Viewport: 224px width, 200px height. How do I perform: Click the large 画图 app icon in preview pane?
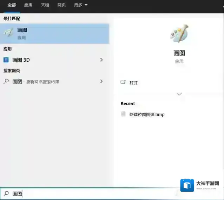point(179,34)
